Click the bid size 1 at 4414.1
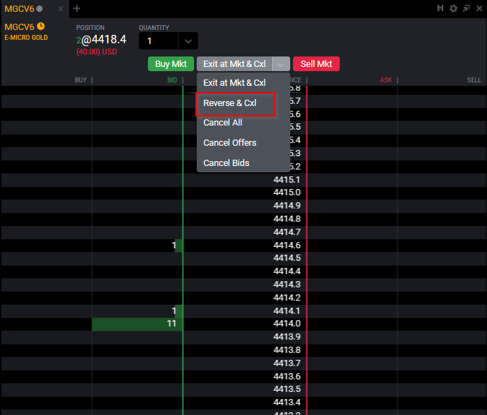Viewport: 487px width, 415px height. (x=174, y=310)
